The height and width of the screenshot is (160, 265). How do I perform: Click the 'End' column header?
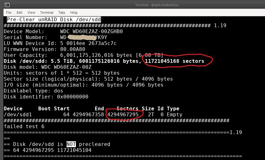coord(99,109)
